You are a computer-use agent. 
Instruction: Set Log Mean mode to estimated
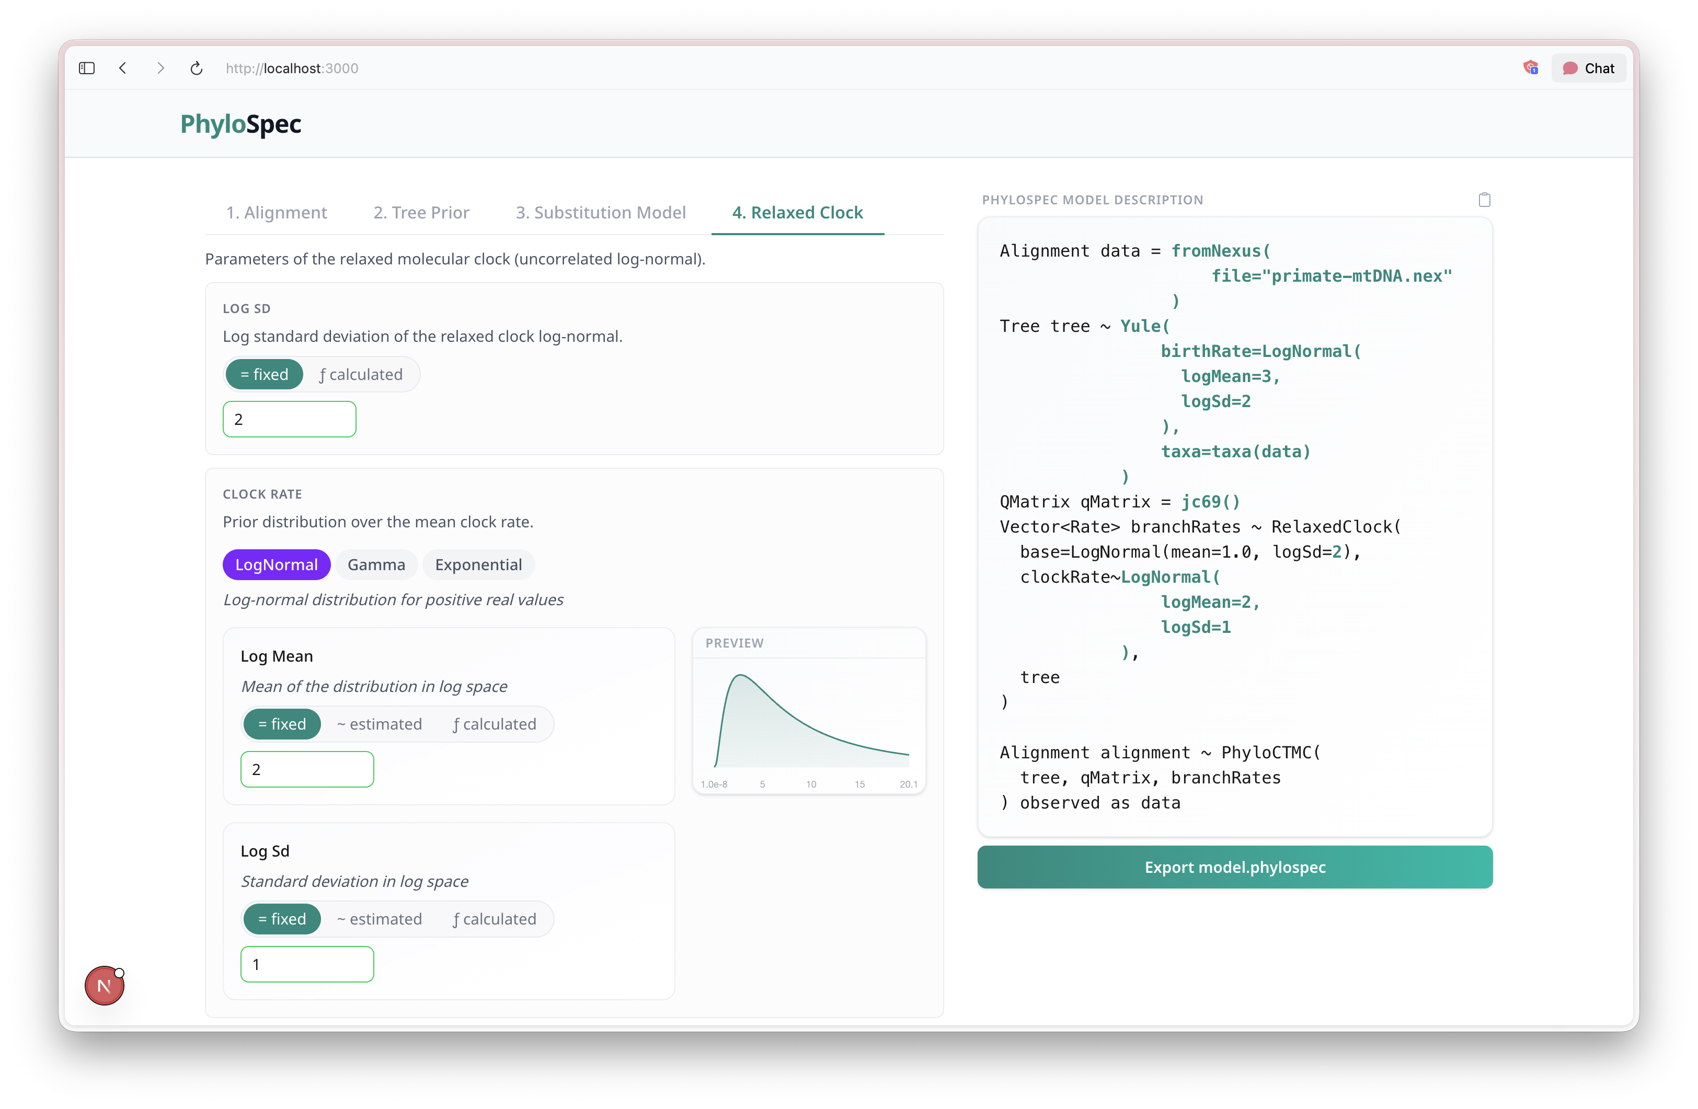(x=379, y=724)
